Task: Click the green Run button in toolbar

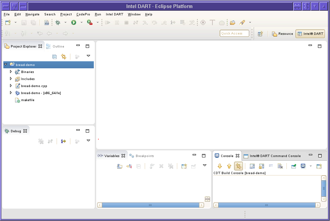Action: point(73,22)
